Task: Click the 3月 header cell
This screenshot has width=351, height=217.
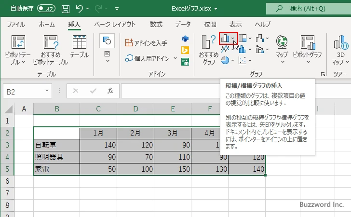Action: [x=173, y=133]
